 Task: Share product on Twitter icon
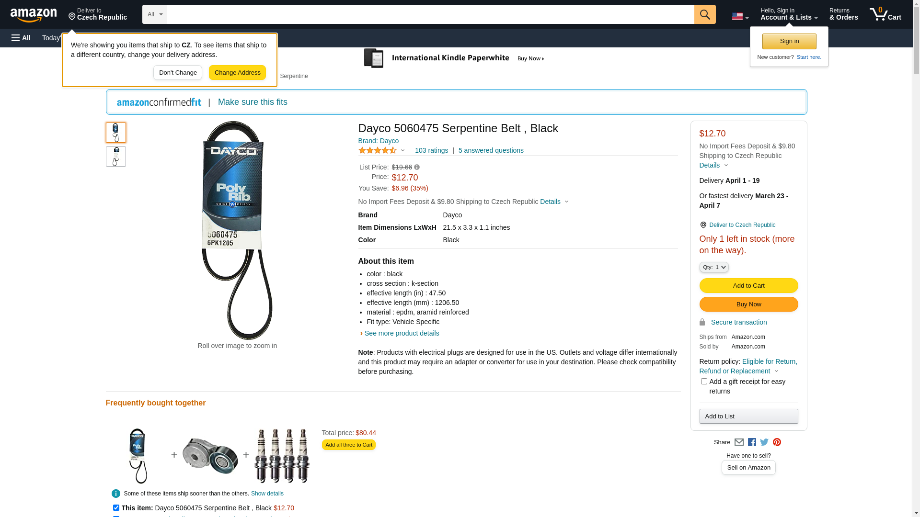coord(764,442)
